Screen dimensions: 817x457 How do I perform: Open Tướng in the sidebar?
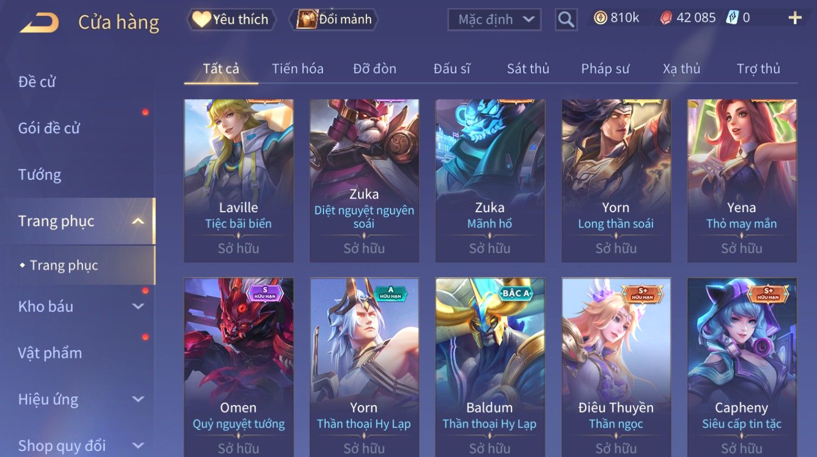[x=40, y=175]
